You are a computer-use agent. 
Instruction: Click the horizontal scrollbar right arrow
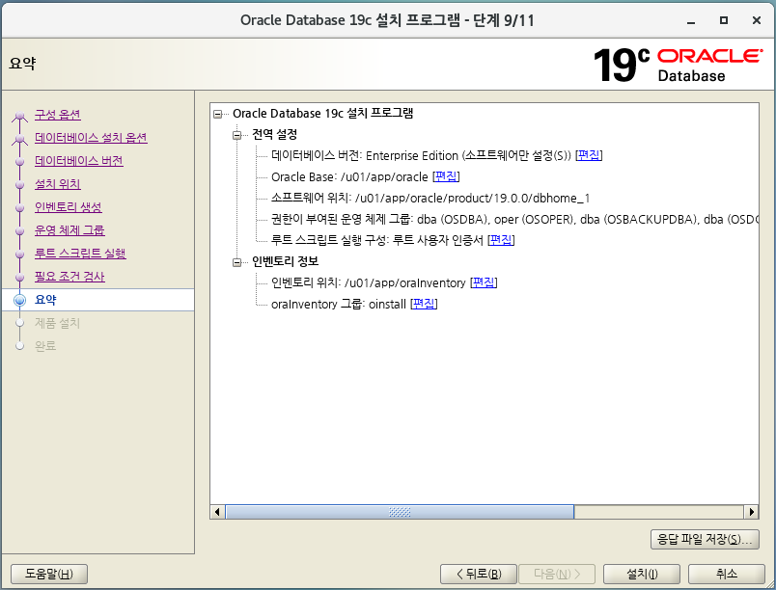pos(751,512)
